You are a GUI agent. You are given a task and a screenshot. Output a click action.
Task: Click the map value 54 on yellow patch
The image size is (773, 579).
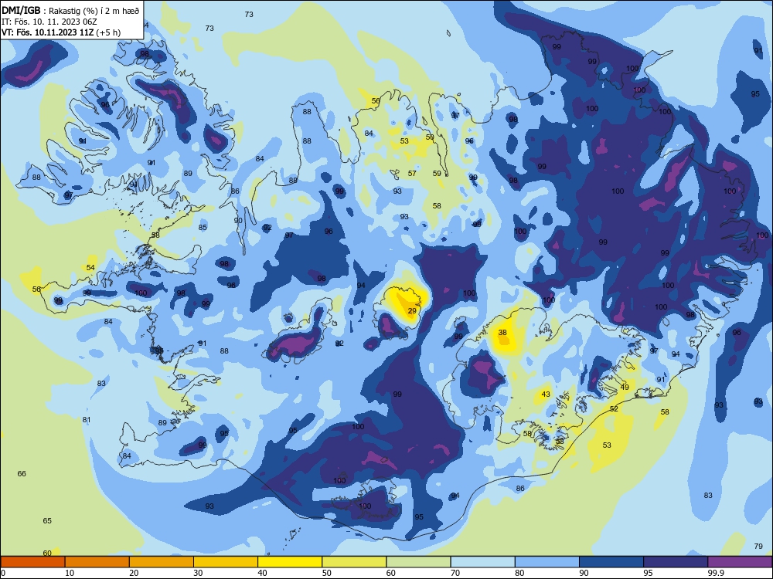click(x=90, y=267)
